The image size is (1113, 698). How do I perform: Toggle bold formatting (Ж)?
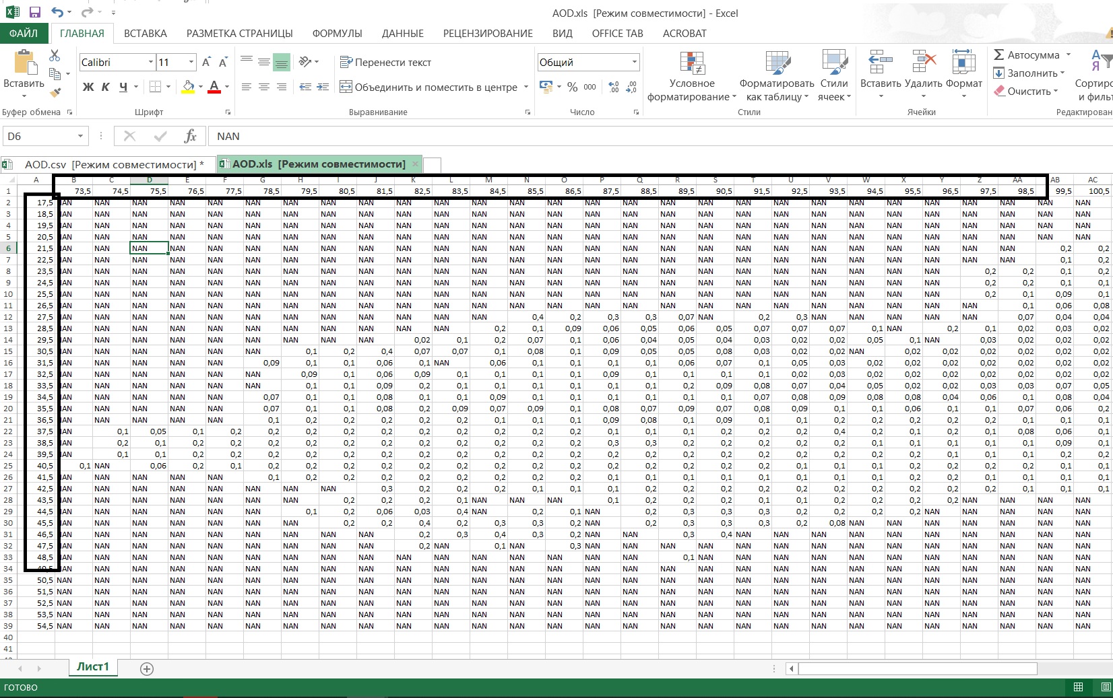[x=88, y=87]
